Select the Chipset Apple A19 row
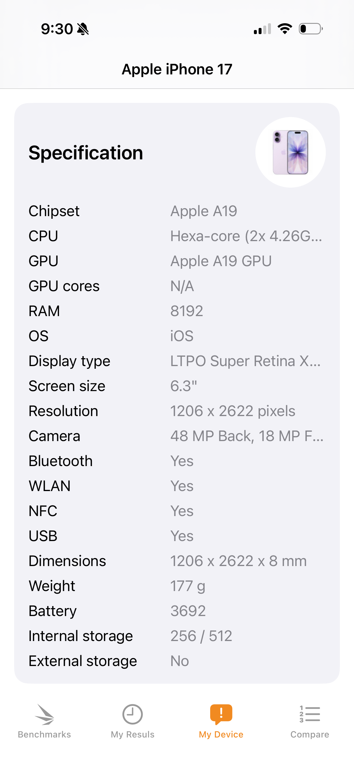Screen dimensions: 354x771 pyautogui.click(x=177, y=211)
